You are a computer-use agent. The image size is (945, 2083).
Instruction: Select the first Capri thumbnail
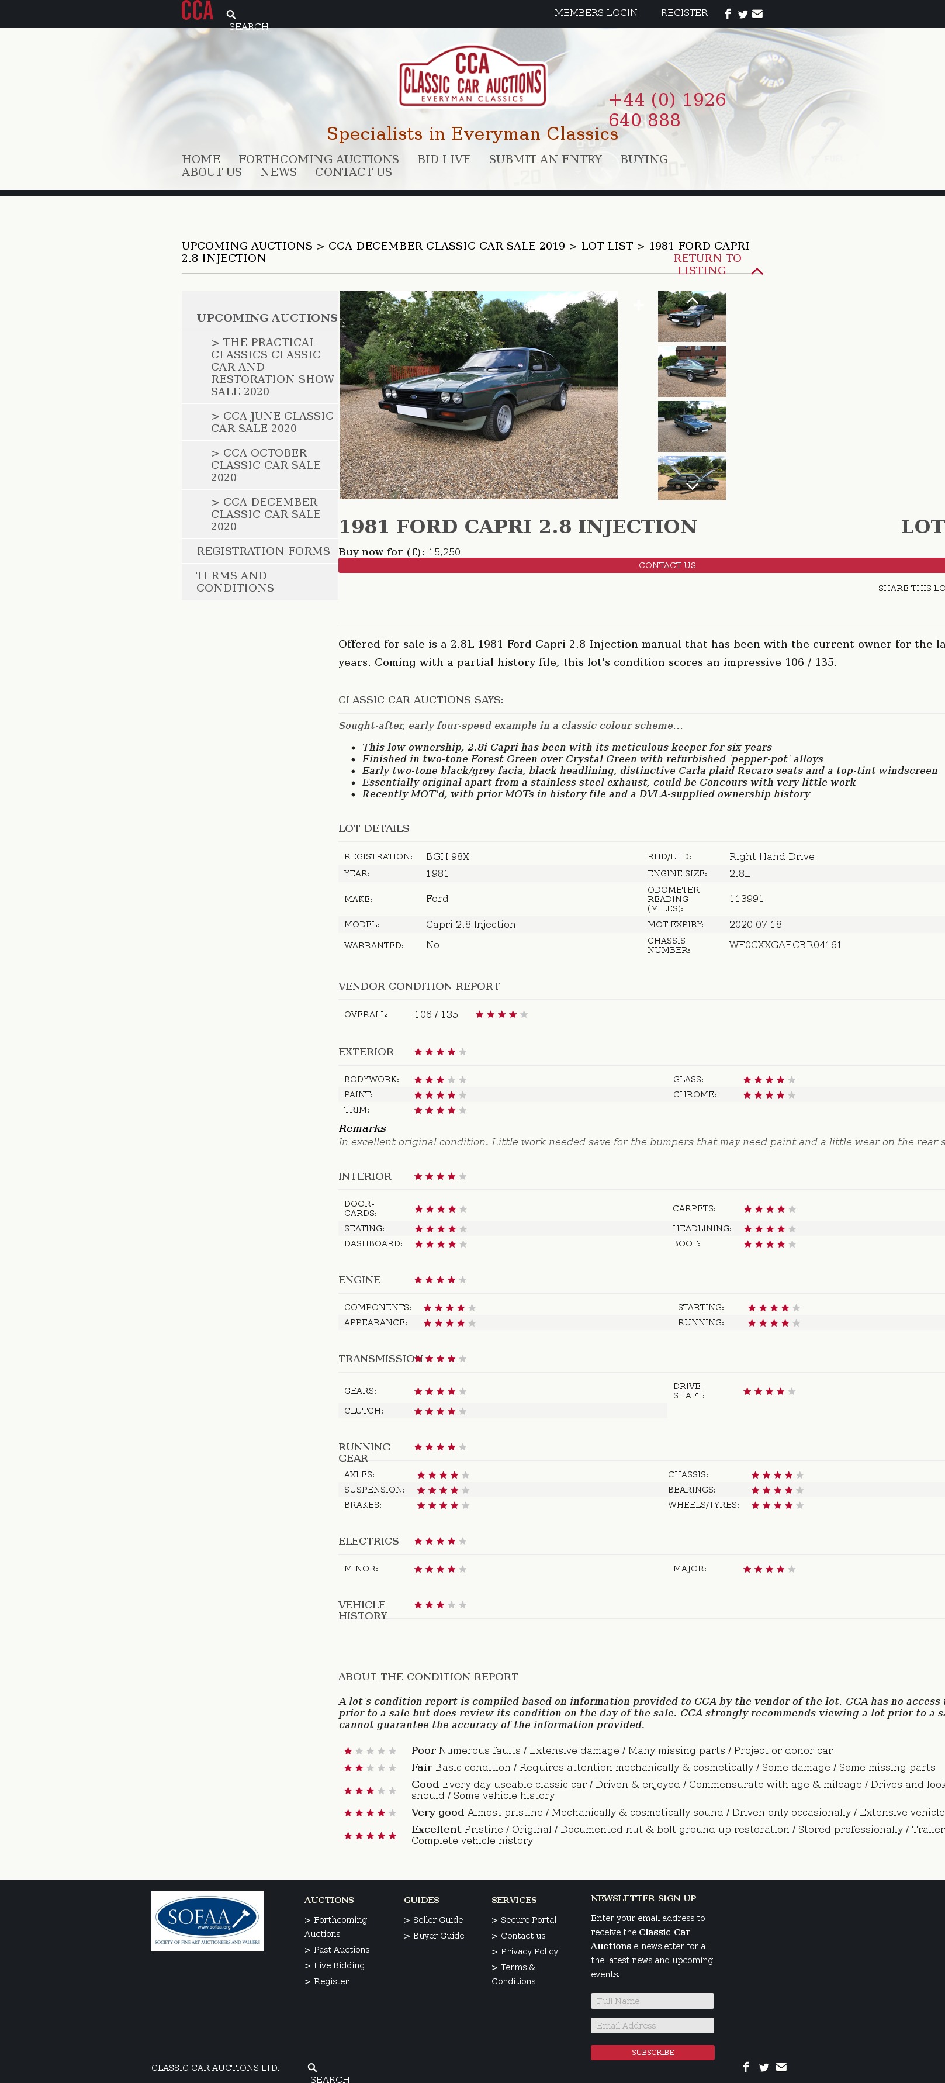(692, 317)
